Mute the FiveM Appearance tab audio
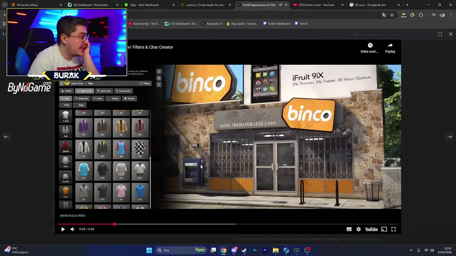 tap(280, 5)
